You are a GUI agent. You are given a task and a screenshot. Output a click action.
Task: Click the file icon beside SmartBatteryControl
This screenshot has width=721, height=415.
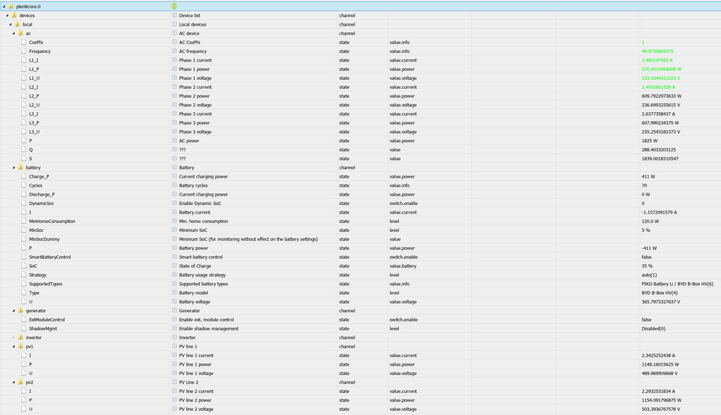[x=23, y=257]
